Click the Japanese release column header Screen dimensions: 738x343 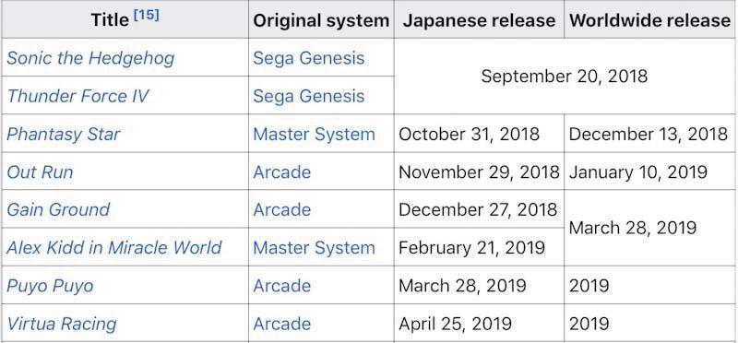coord(479,19)
